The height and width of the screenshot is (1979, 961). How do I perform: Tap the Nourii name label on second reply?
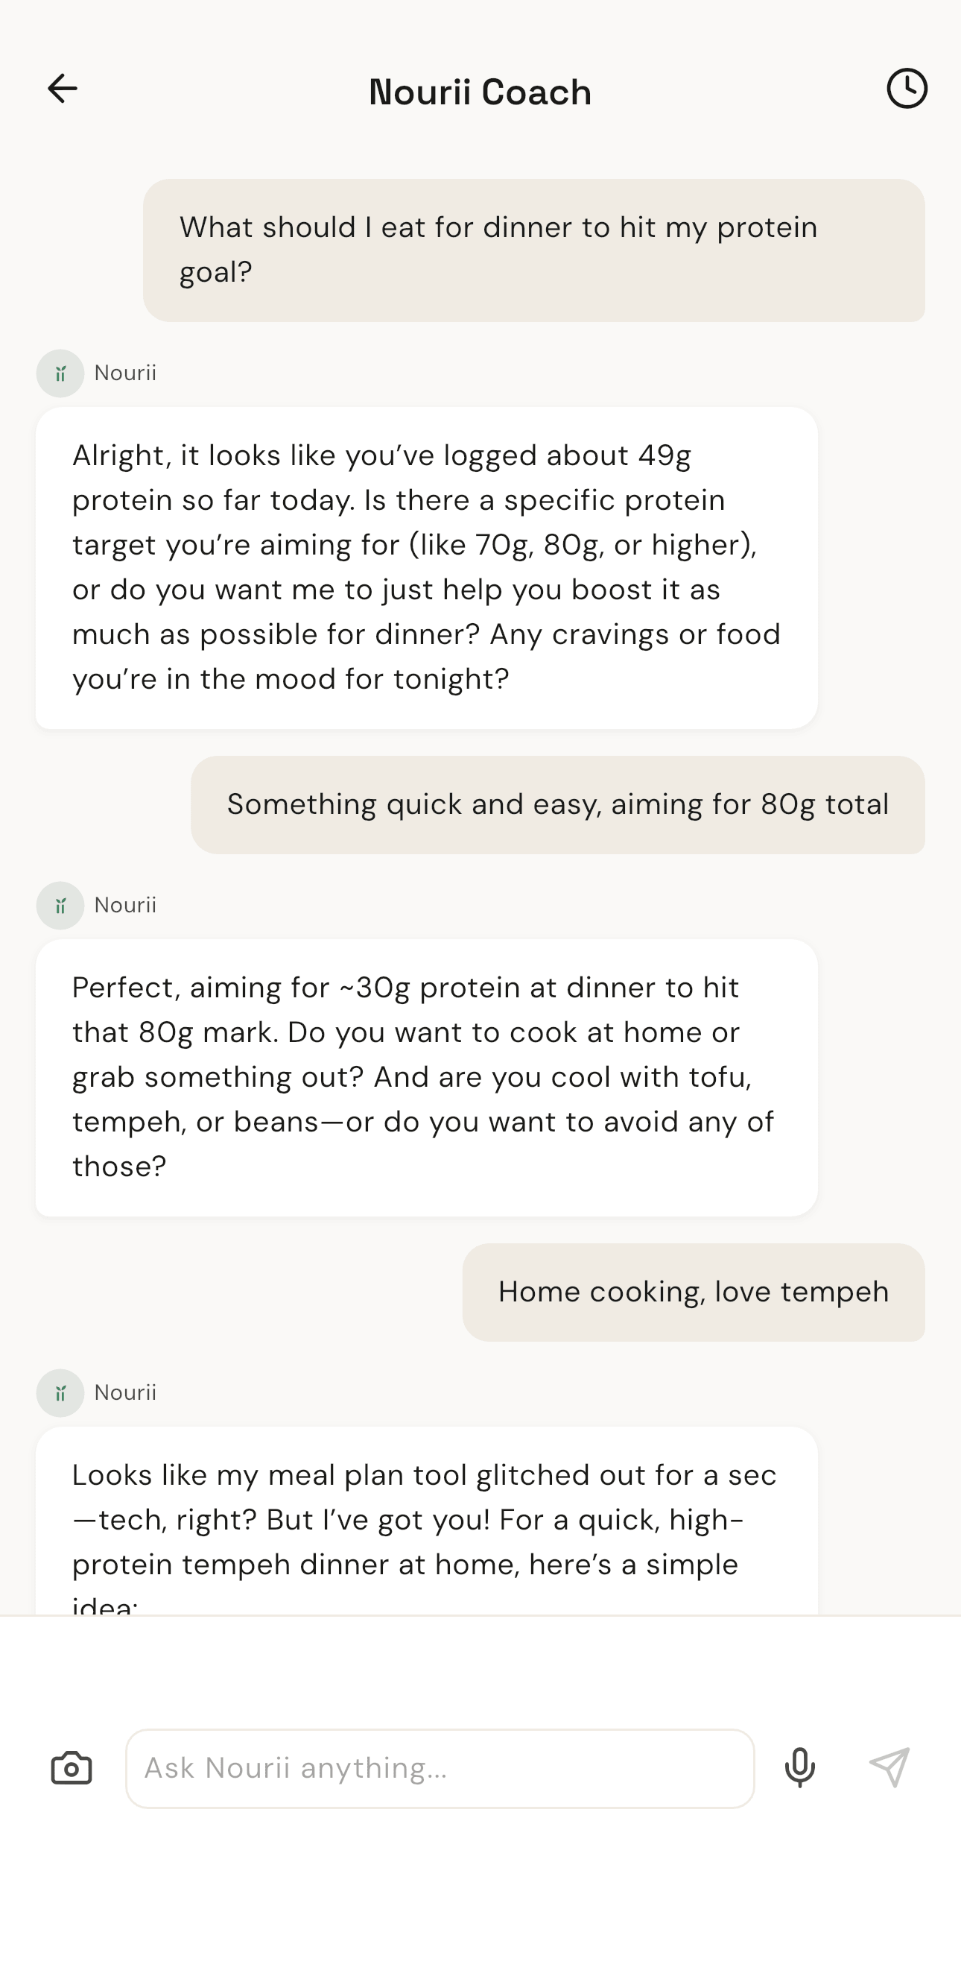click(x=125, y=905)
